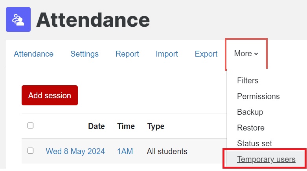Choose Restore from the More menu
Viewport: 307px width, 171px height.
[251, 128]
